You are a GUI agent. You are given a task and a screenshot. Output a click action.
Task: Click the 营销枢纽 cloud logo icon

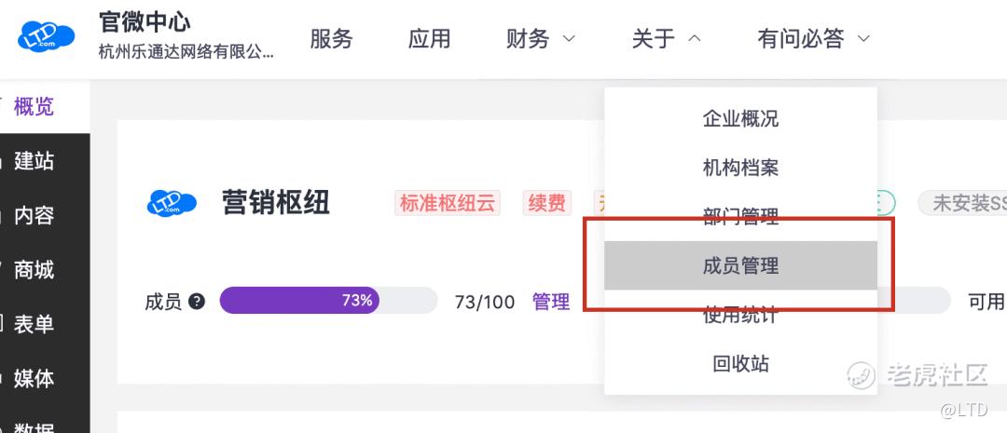(172, 203)
